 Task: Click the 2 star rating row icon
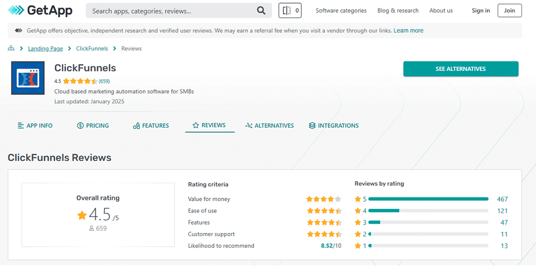(358, 234)
